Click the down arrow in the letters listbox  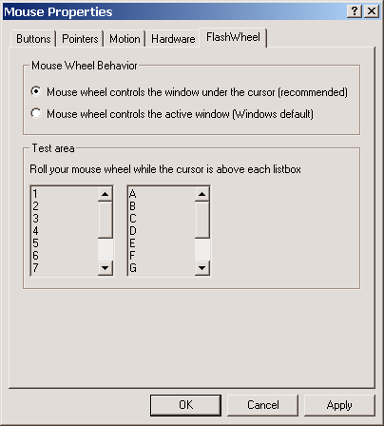(x=202, y=268)
